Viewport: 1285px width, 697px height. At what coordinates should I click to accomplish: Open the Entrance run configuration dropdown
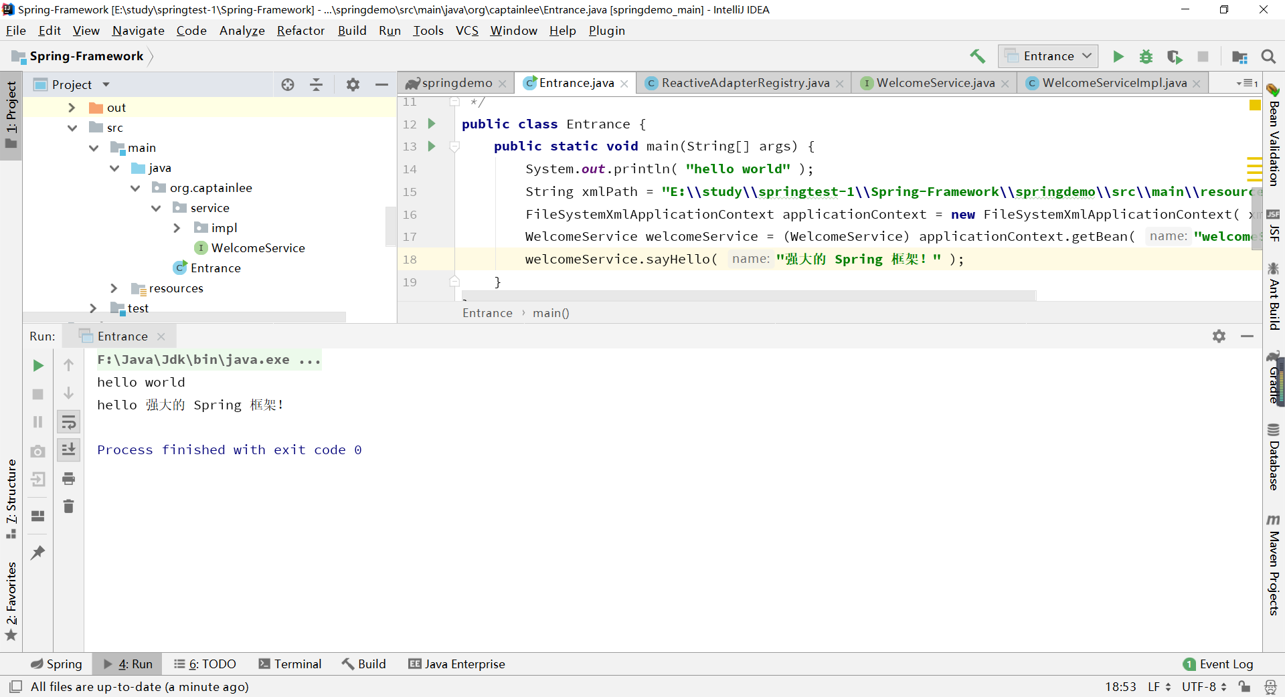1048,56
